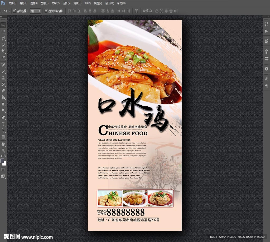Open the Brush settings panel icon
This screenshot has height=242, width=270.
266,51
